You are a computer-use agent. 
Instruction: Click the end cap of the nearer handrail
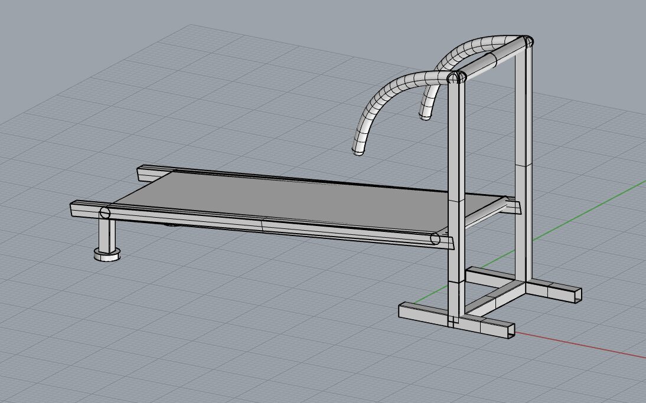tap(357, 152)
